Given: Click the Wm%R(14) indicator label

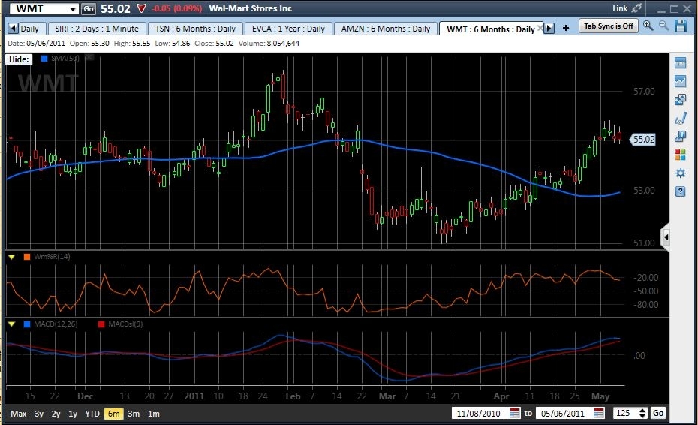Looking at the screenshot, I should point(52,257).
